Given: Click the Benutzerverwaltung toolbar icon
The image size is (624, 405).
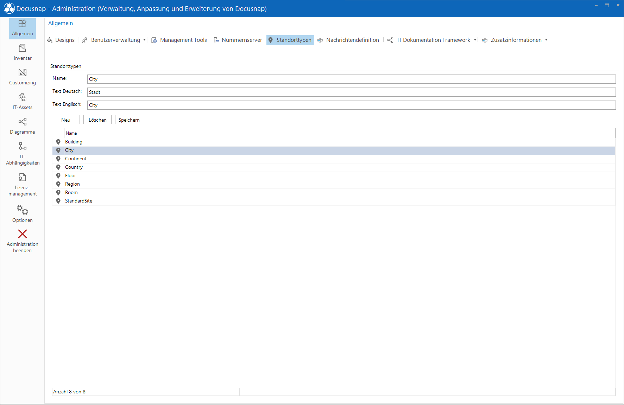Looking at the screenshot, I should (x=85, y=40).
